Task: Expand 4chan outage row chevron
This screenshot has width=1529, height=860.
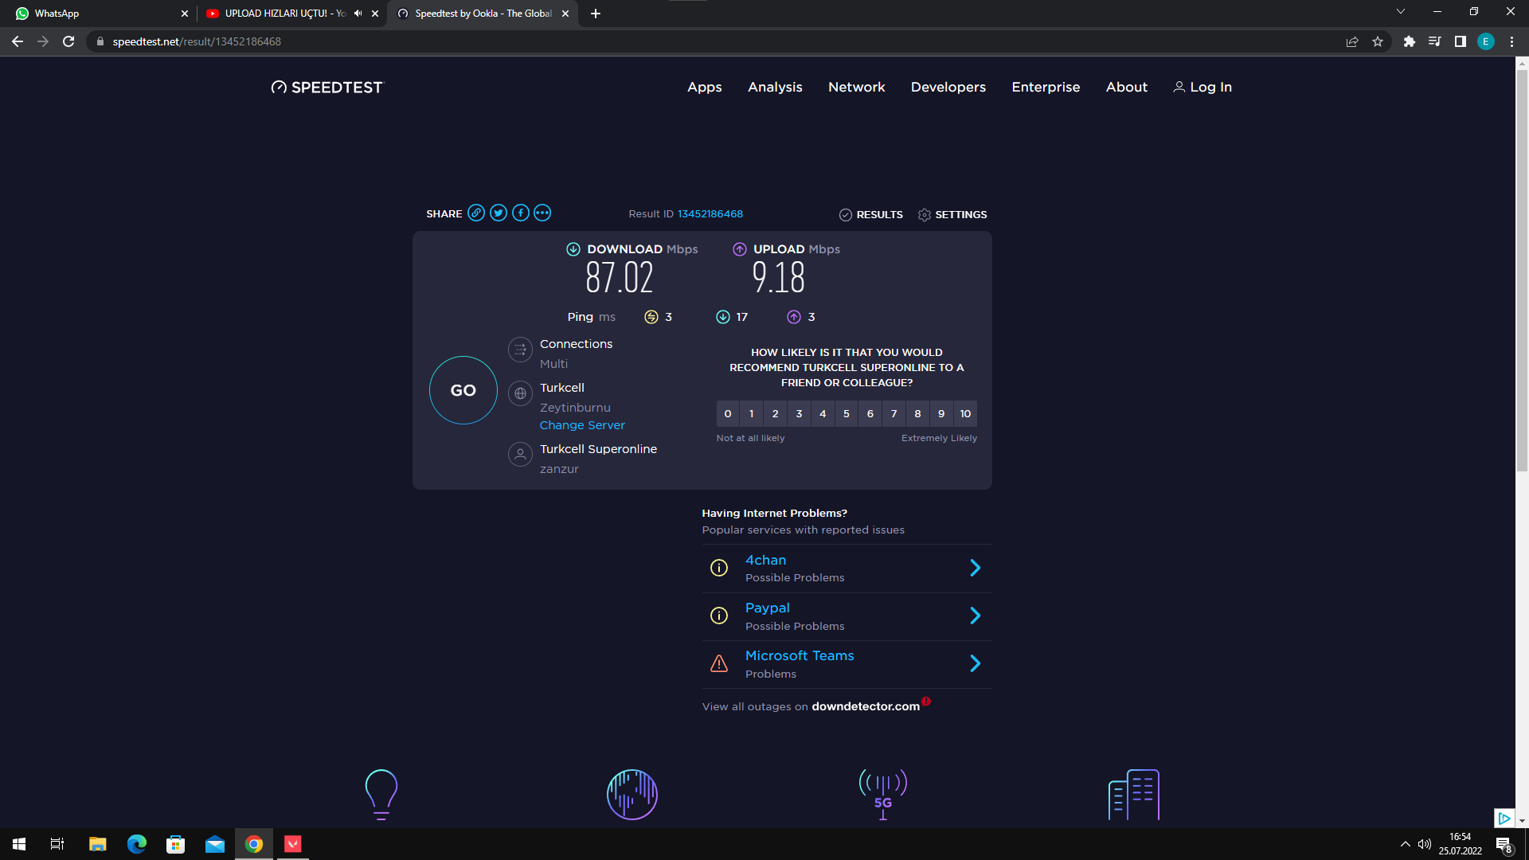Action: pos(976,568)
